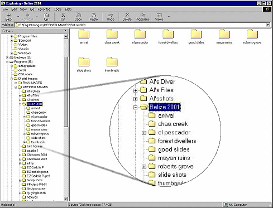The image size is (273, 208).
Task: Expand the Backups (D:) drive node
Action: [7, 57]
